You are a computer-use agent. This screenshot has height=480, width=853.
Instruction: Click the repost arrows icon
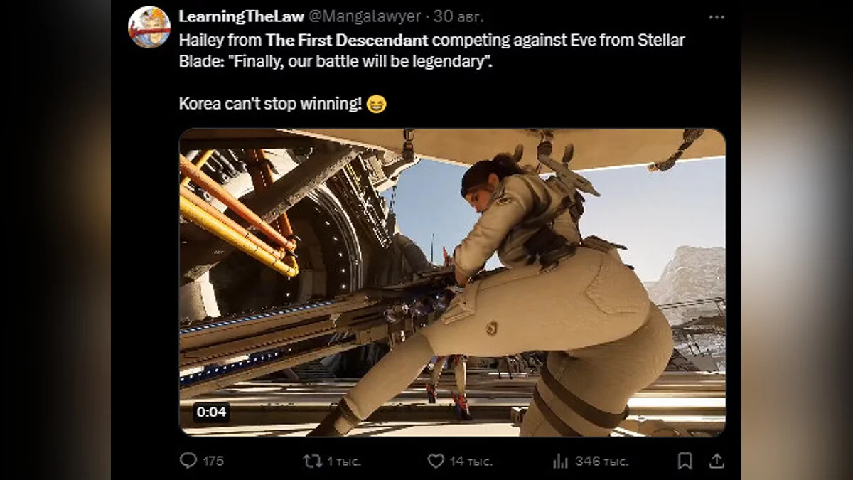pos(312,461)
